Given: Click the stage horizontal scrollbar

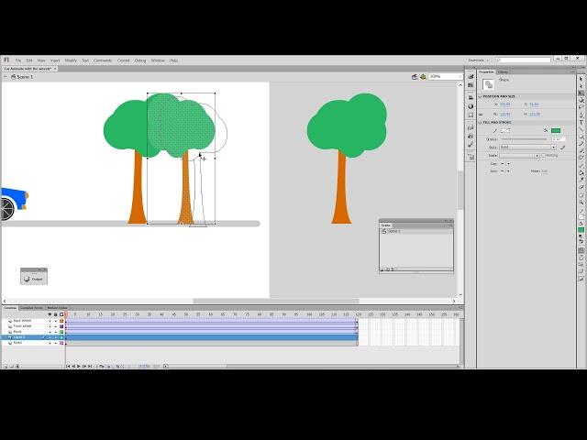Looking at the screenshot, I should pos(276,301).
